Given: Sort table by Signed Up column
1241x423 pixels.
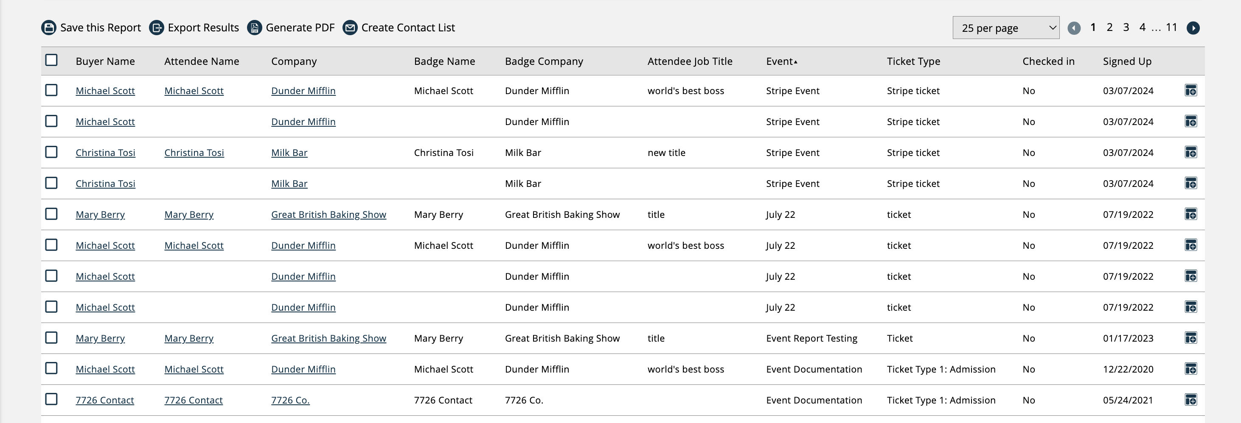Looking at the screenshot, I should (x=1127, y=61).
